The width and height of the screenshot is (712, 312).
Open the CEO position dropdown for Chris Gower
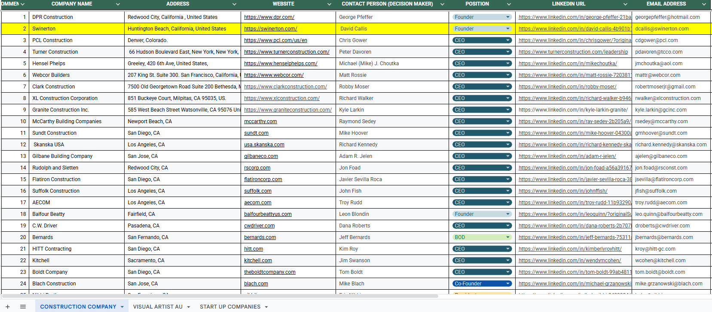point(508,40)
